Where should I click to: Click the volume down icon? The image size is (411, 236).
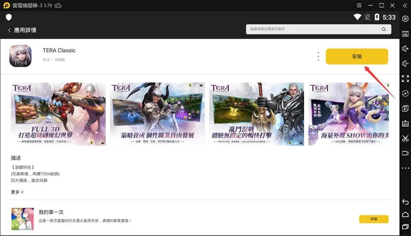coord(405,64)
